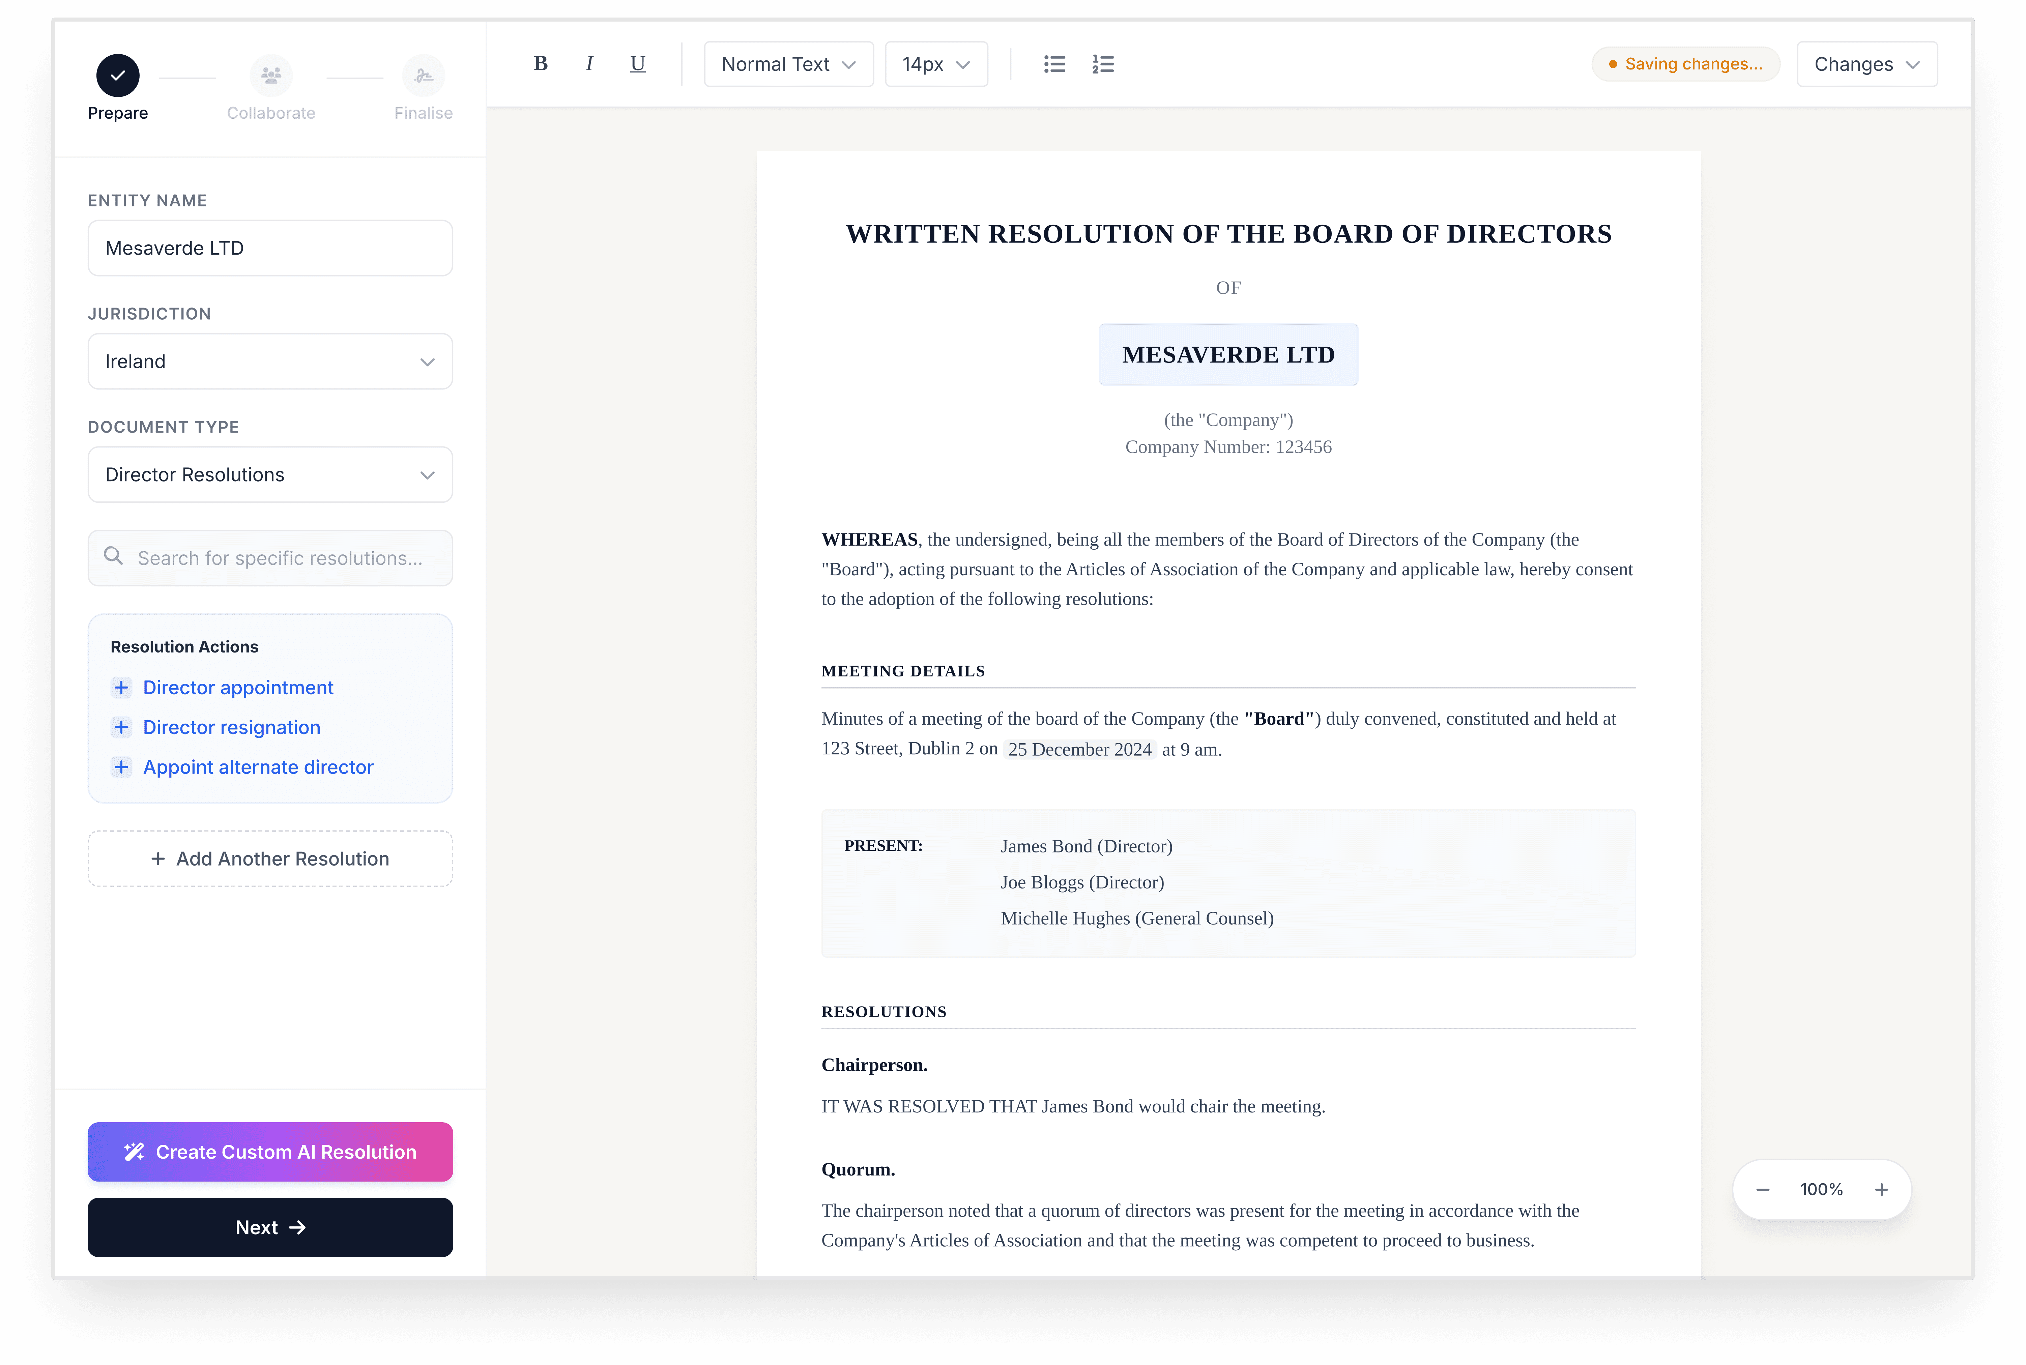Open the Jurisdiction dropdown showing Ireland

click(x=270, y=361)
